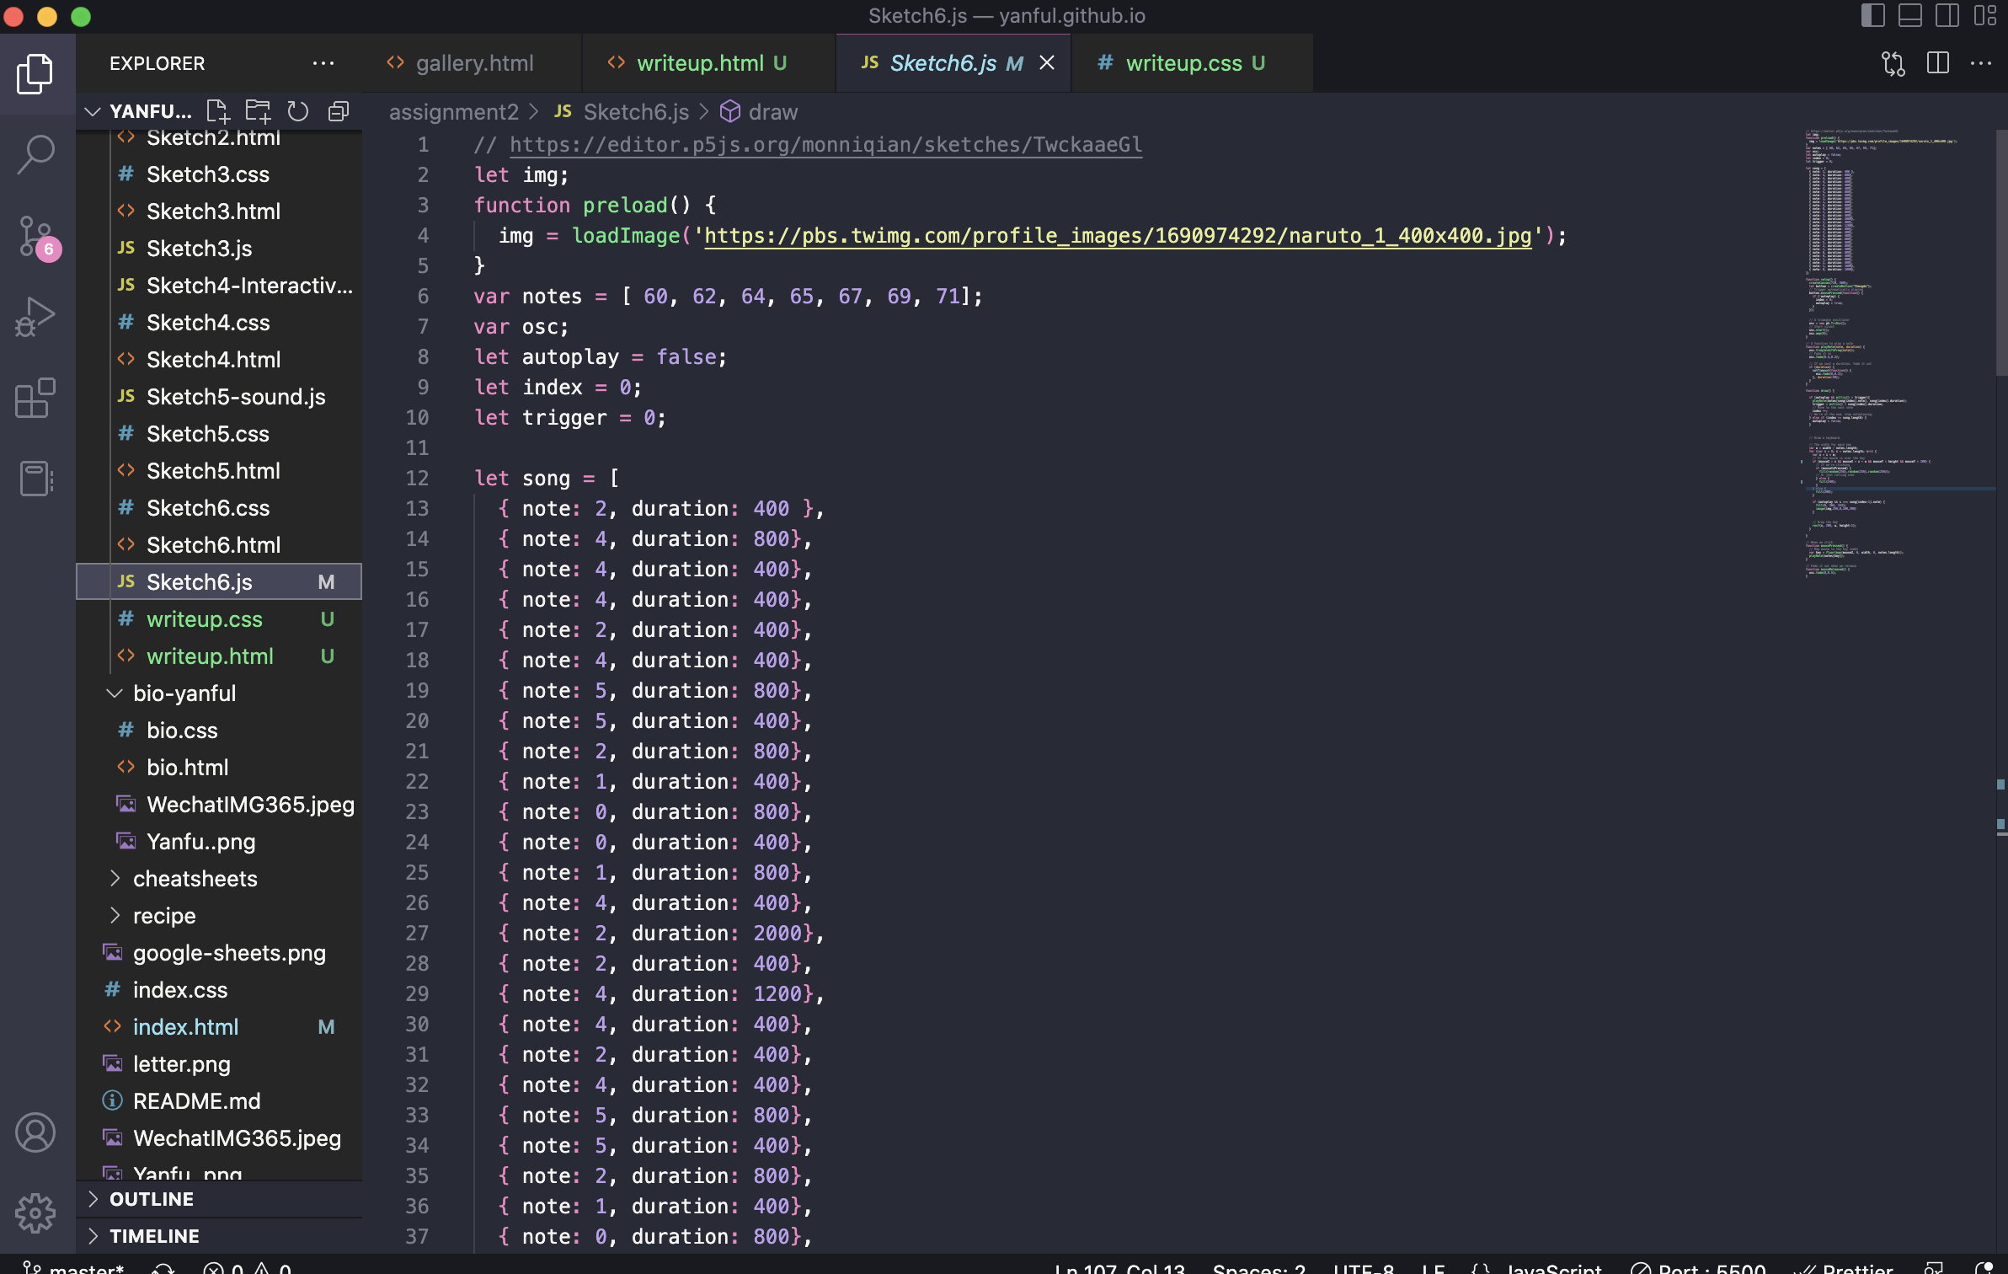Click the editor vertical scrollbar
This screenshot has height=1274, width=2008.
point(2001,253)
